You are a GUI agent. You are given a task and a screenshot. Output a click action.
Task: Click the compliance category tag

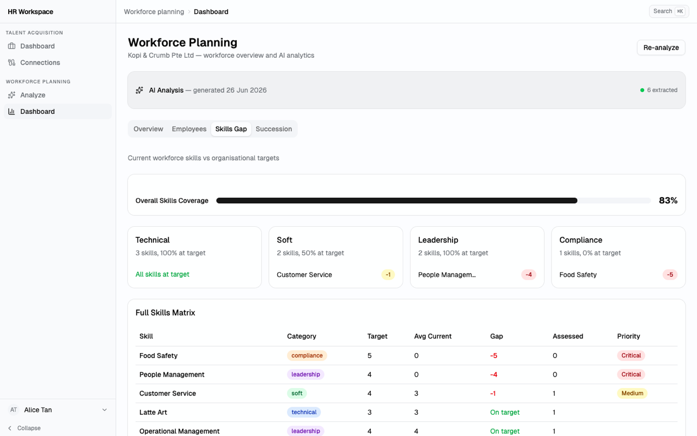pos(307,355)
